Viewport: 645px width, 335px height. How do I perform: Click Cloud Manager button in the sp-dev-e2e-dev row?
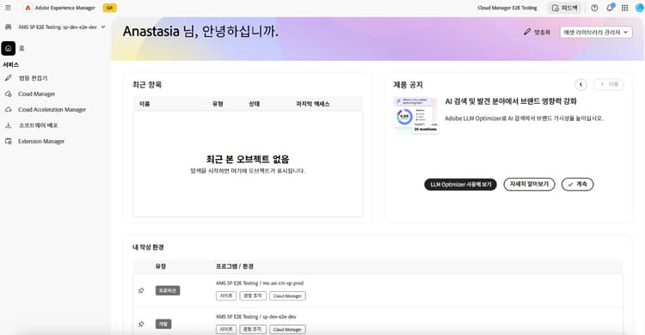287,329
